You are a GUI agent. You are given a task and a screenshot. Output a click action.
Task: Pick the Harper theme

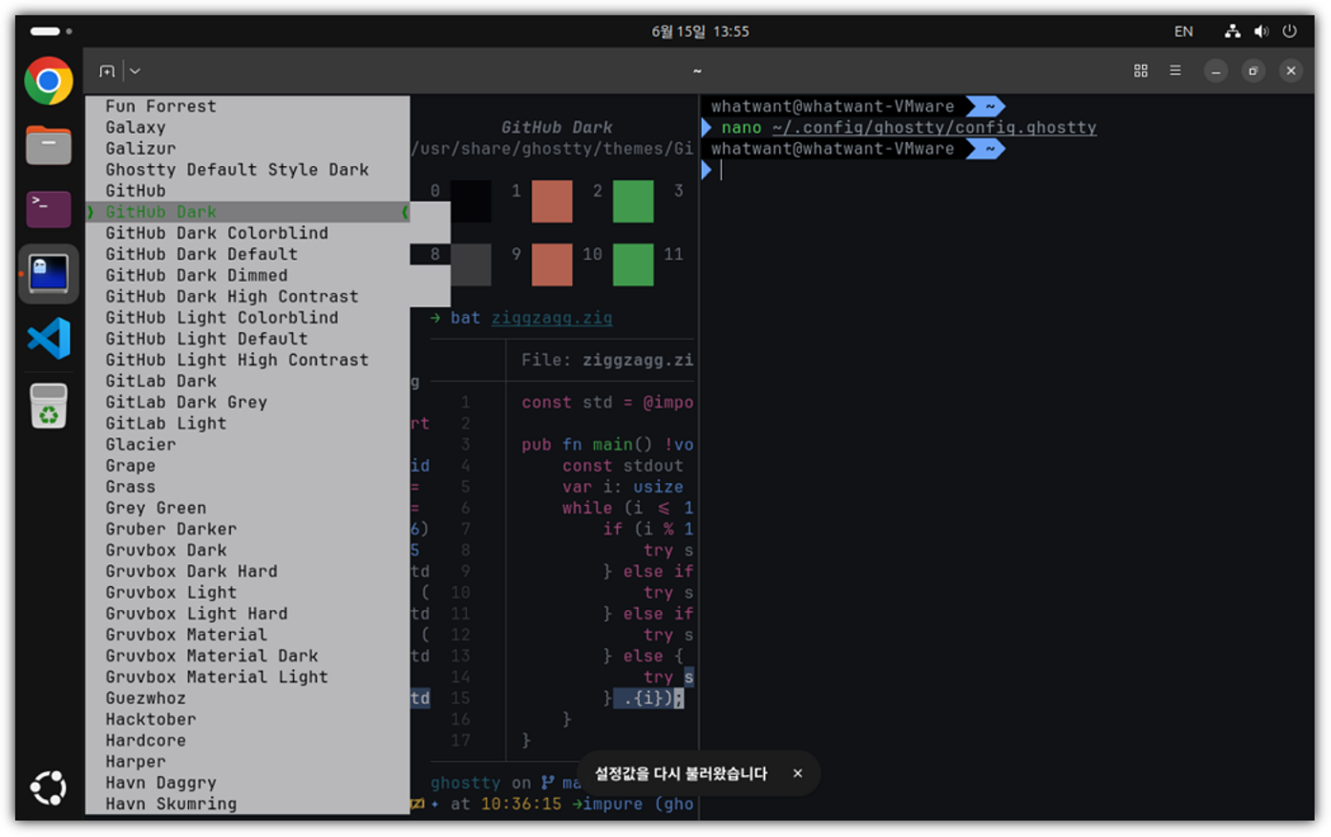247,762
